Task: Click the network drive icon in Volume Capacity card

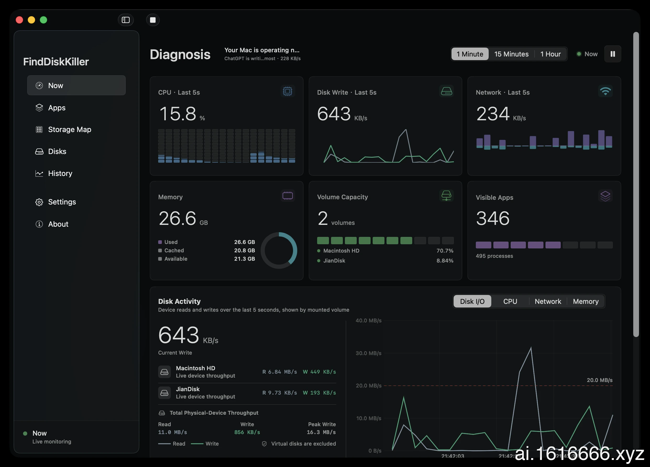Action: click(x=446, y=196)
